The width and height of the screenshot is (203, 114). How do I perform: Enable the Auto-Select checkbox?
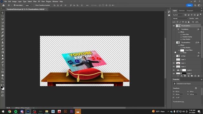click(x=15, y=5)
